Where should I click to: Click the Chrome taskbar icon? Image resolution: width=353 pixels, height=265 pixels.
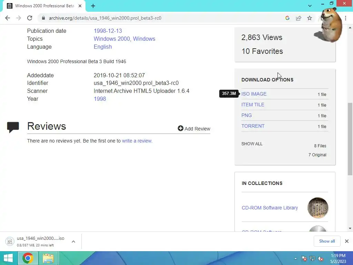point(28,258)
